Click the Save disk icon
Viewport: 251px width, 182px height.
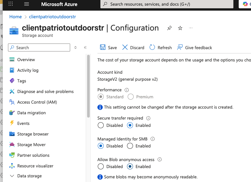[x=103, y=47]
